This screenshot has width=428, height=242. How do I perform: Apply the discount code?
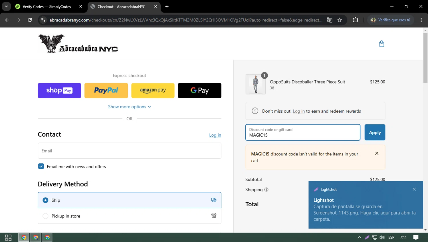375,132
